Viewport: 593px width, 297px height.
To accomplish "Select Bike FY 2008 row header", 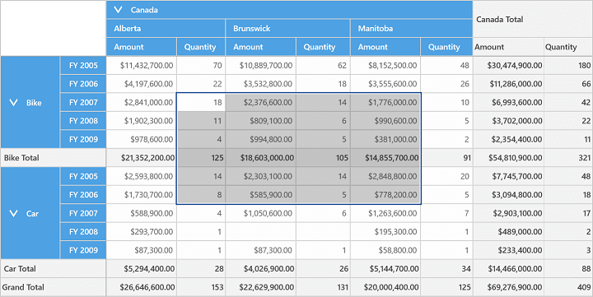I will tap(83, 121).
